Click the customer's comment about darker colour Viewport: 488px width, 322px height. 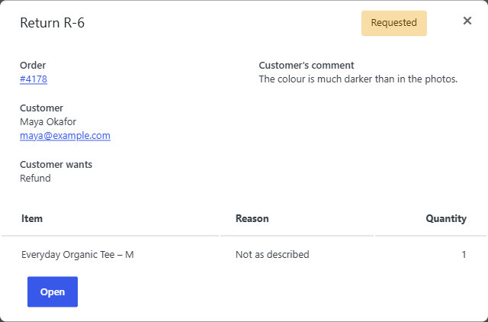(358, 79)
